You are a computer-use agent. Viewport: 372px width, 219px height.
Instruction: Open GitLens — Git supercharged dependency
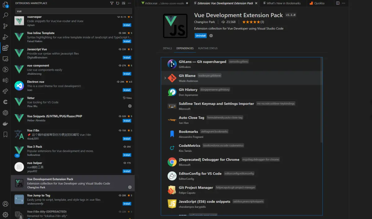[242, 64]
